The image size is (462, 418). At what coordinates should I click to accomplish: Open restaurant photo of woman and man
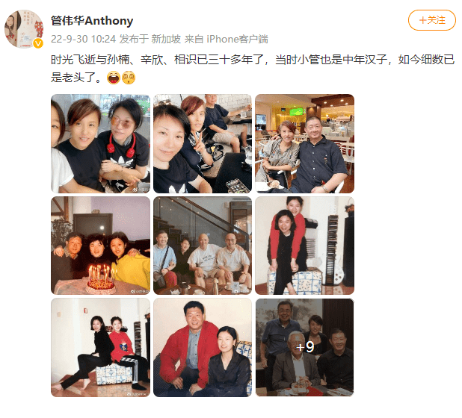click(x=304, y=143)
